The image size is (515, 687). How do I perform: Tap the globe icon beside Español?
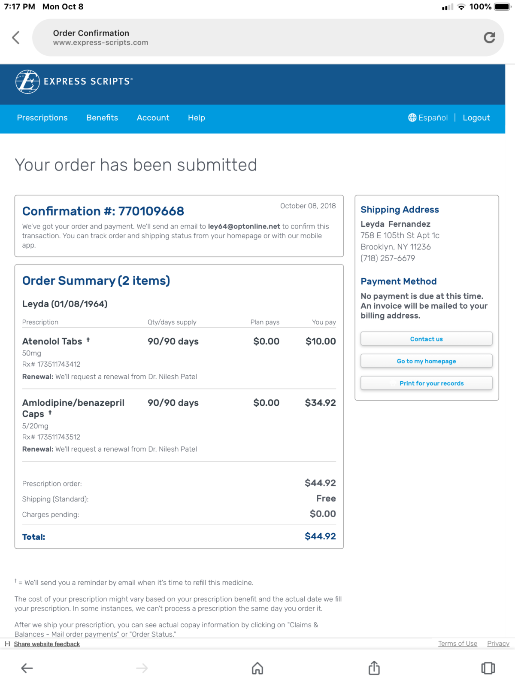(412, 118)
